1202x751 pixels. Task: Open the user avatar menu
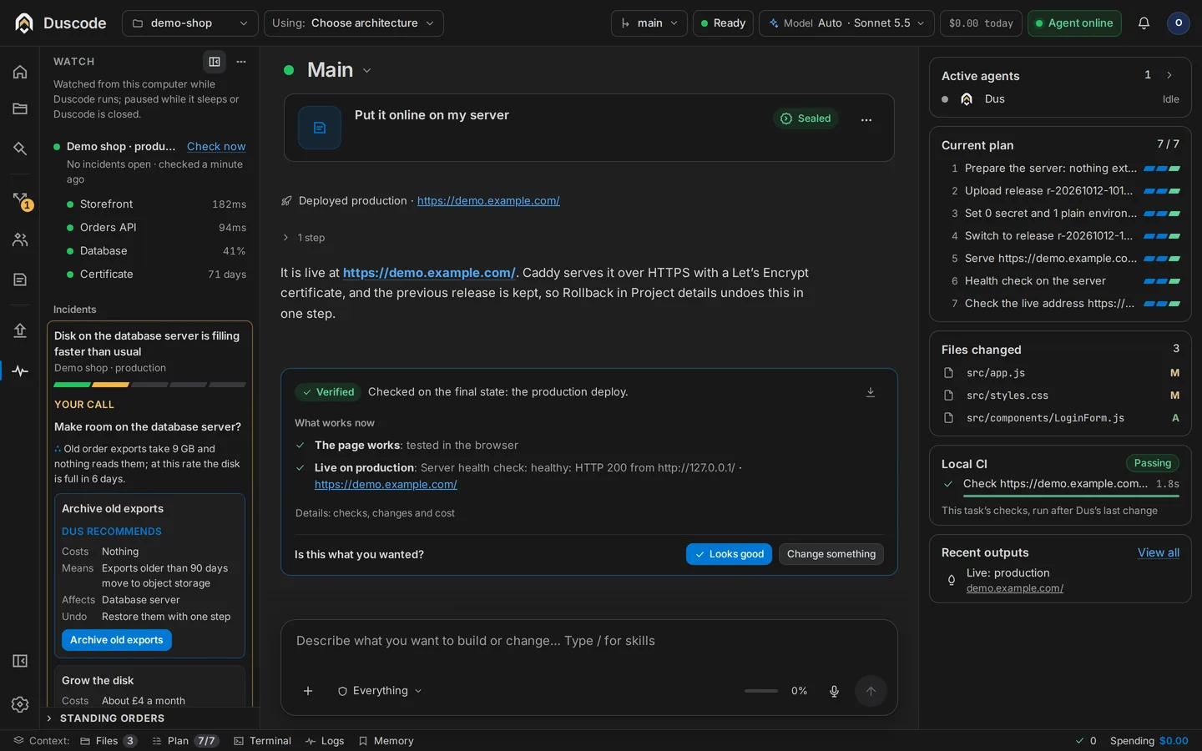point(1178,23)
